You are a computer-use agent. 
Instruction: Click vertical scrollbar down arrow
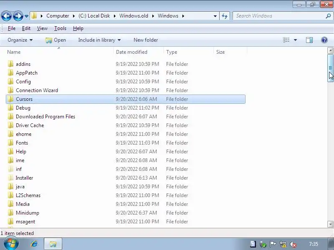tap(330, 224)
